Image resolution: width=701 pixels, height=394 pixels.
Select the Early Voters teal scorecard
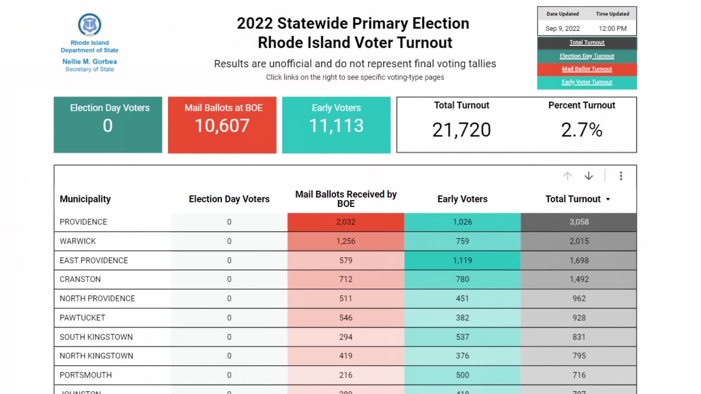pos(336,124)
